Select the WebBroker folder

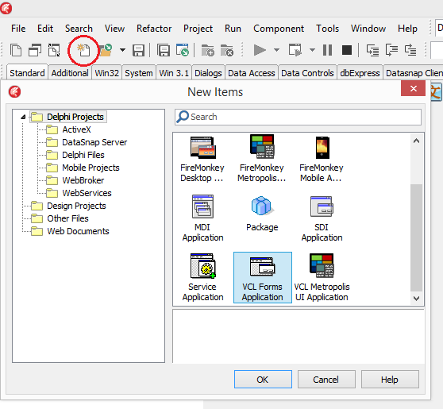(x=83, y=180)
